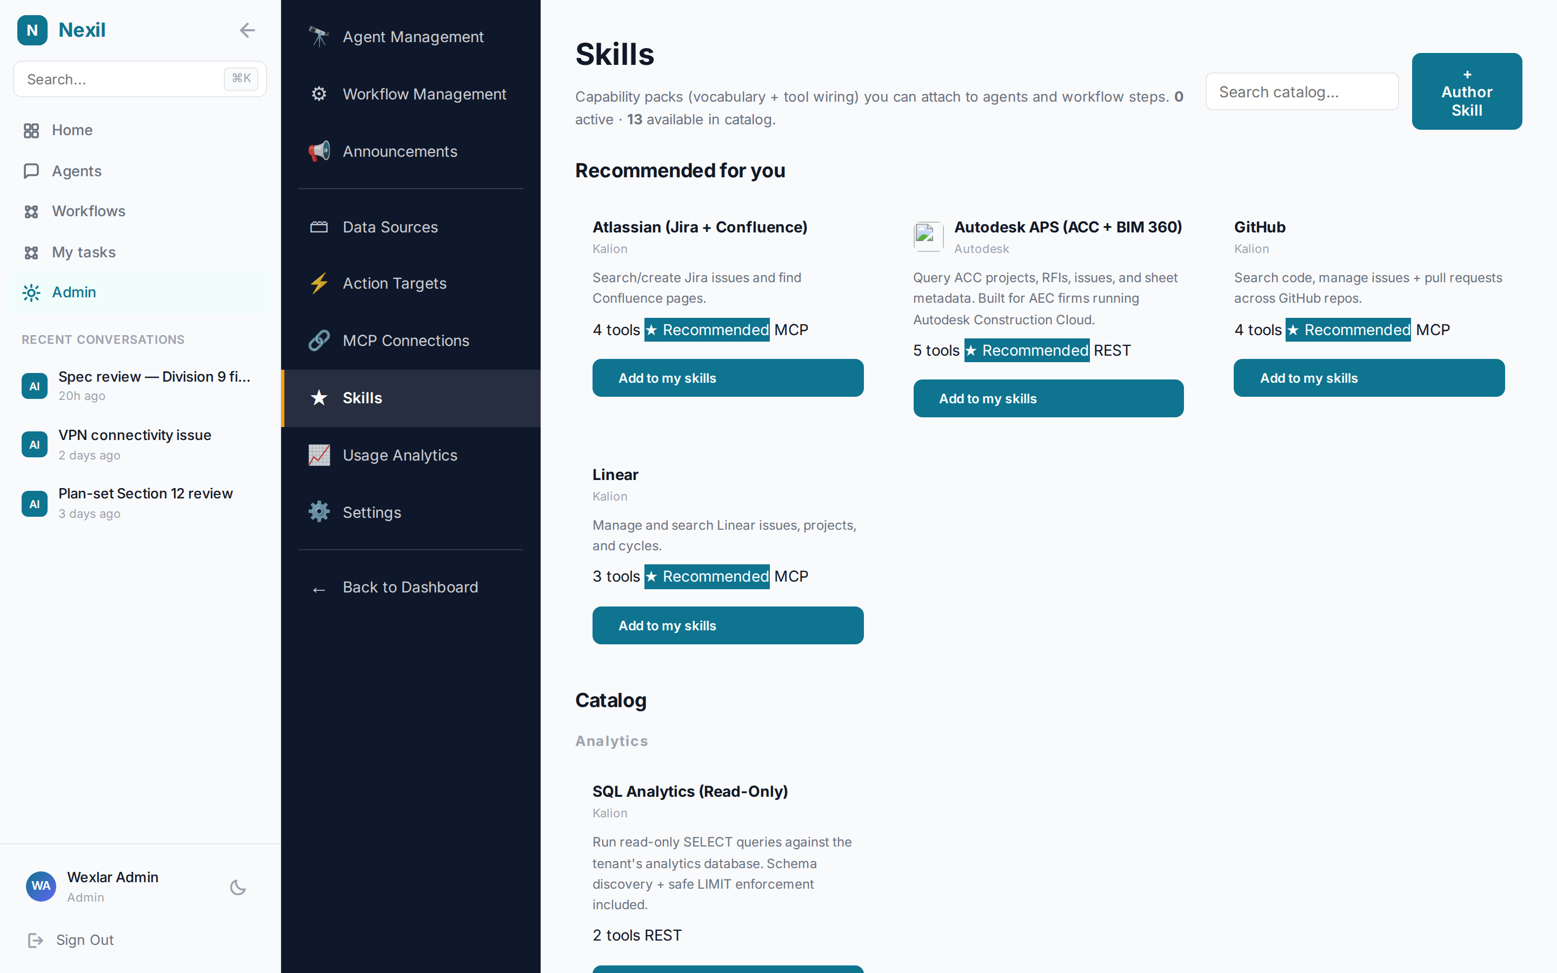The image size is (1557, 973).
Task: Click the Wexlar Admin user name
Action: [112, 877]
